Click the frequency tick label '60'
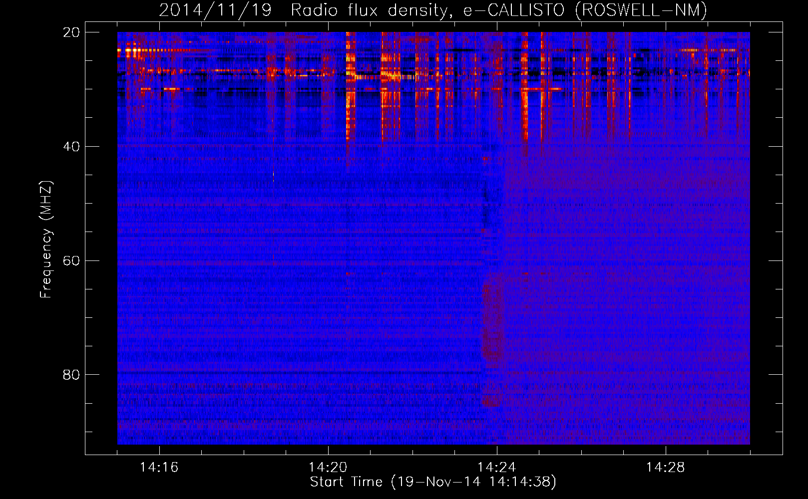The width and height of the screenshot is (808, 499). (71, 260)
